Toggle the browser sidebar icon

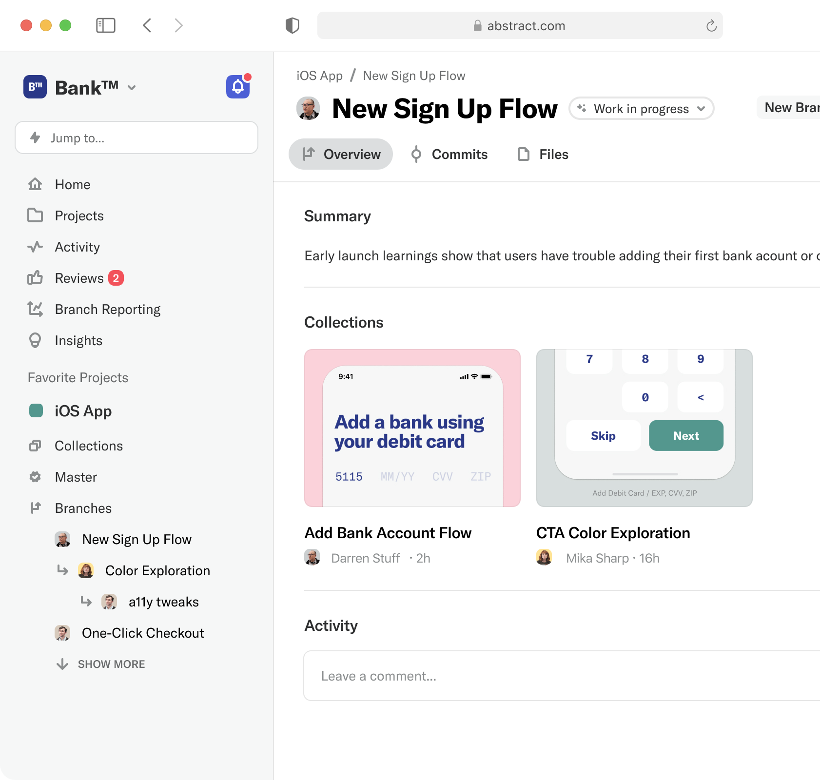[x=105, y=25]
